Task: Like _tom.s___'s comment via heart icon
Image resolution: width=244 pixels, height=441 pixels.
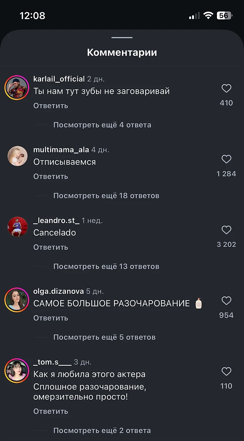Action: pos(226,371)
